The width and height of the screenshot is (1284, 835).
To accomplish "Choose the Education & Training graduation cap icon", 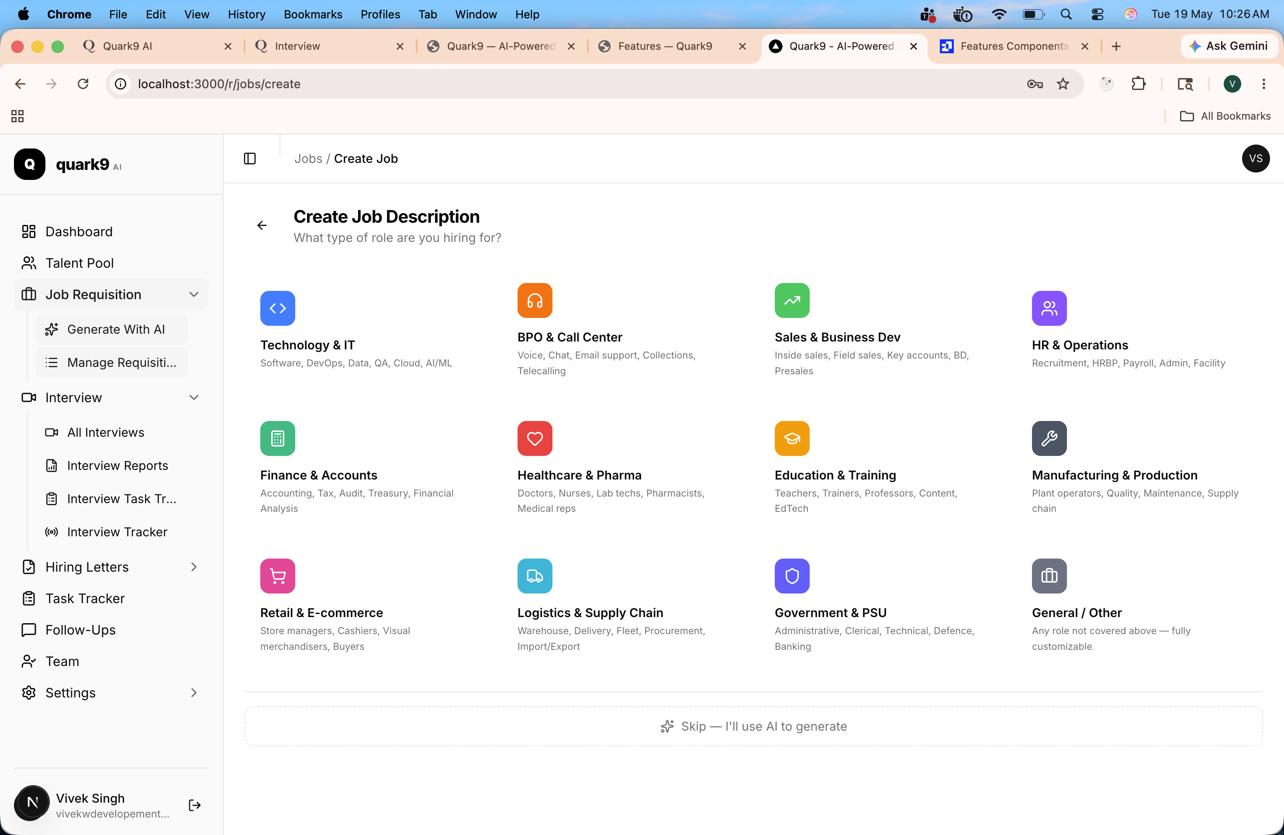I will tap(792, 438).
